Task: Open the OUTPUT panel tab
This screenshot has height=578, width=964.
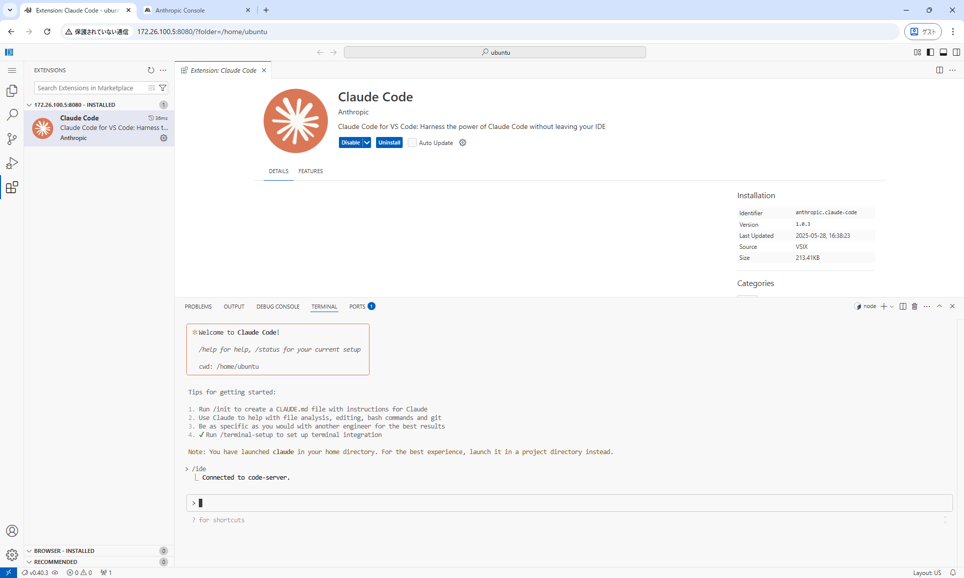Action: [x=234, y=307]
